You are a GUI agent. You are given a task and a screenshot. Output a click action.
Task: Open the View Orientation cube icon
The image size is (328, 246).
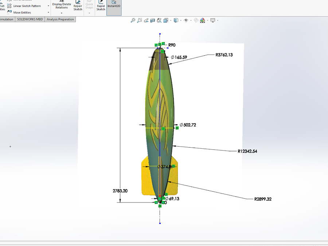(x=166, y=20)
